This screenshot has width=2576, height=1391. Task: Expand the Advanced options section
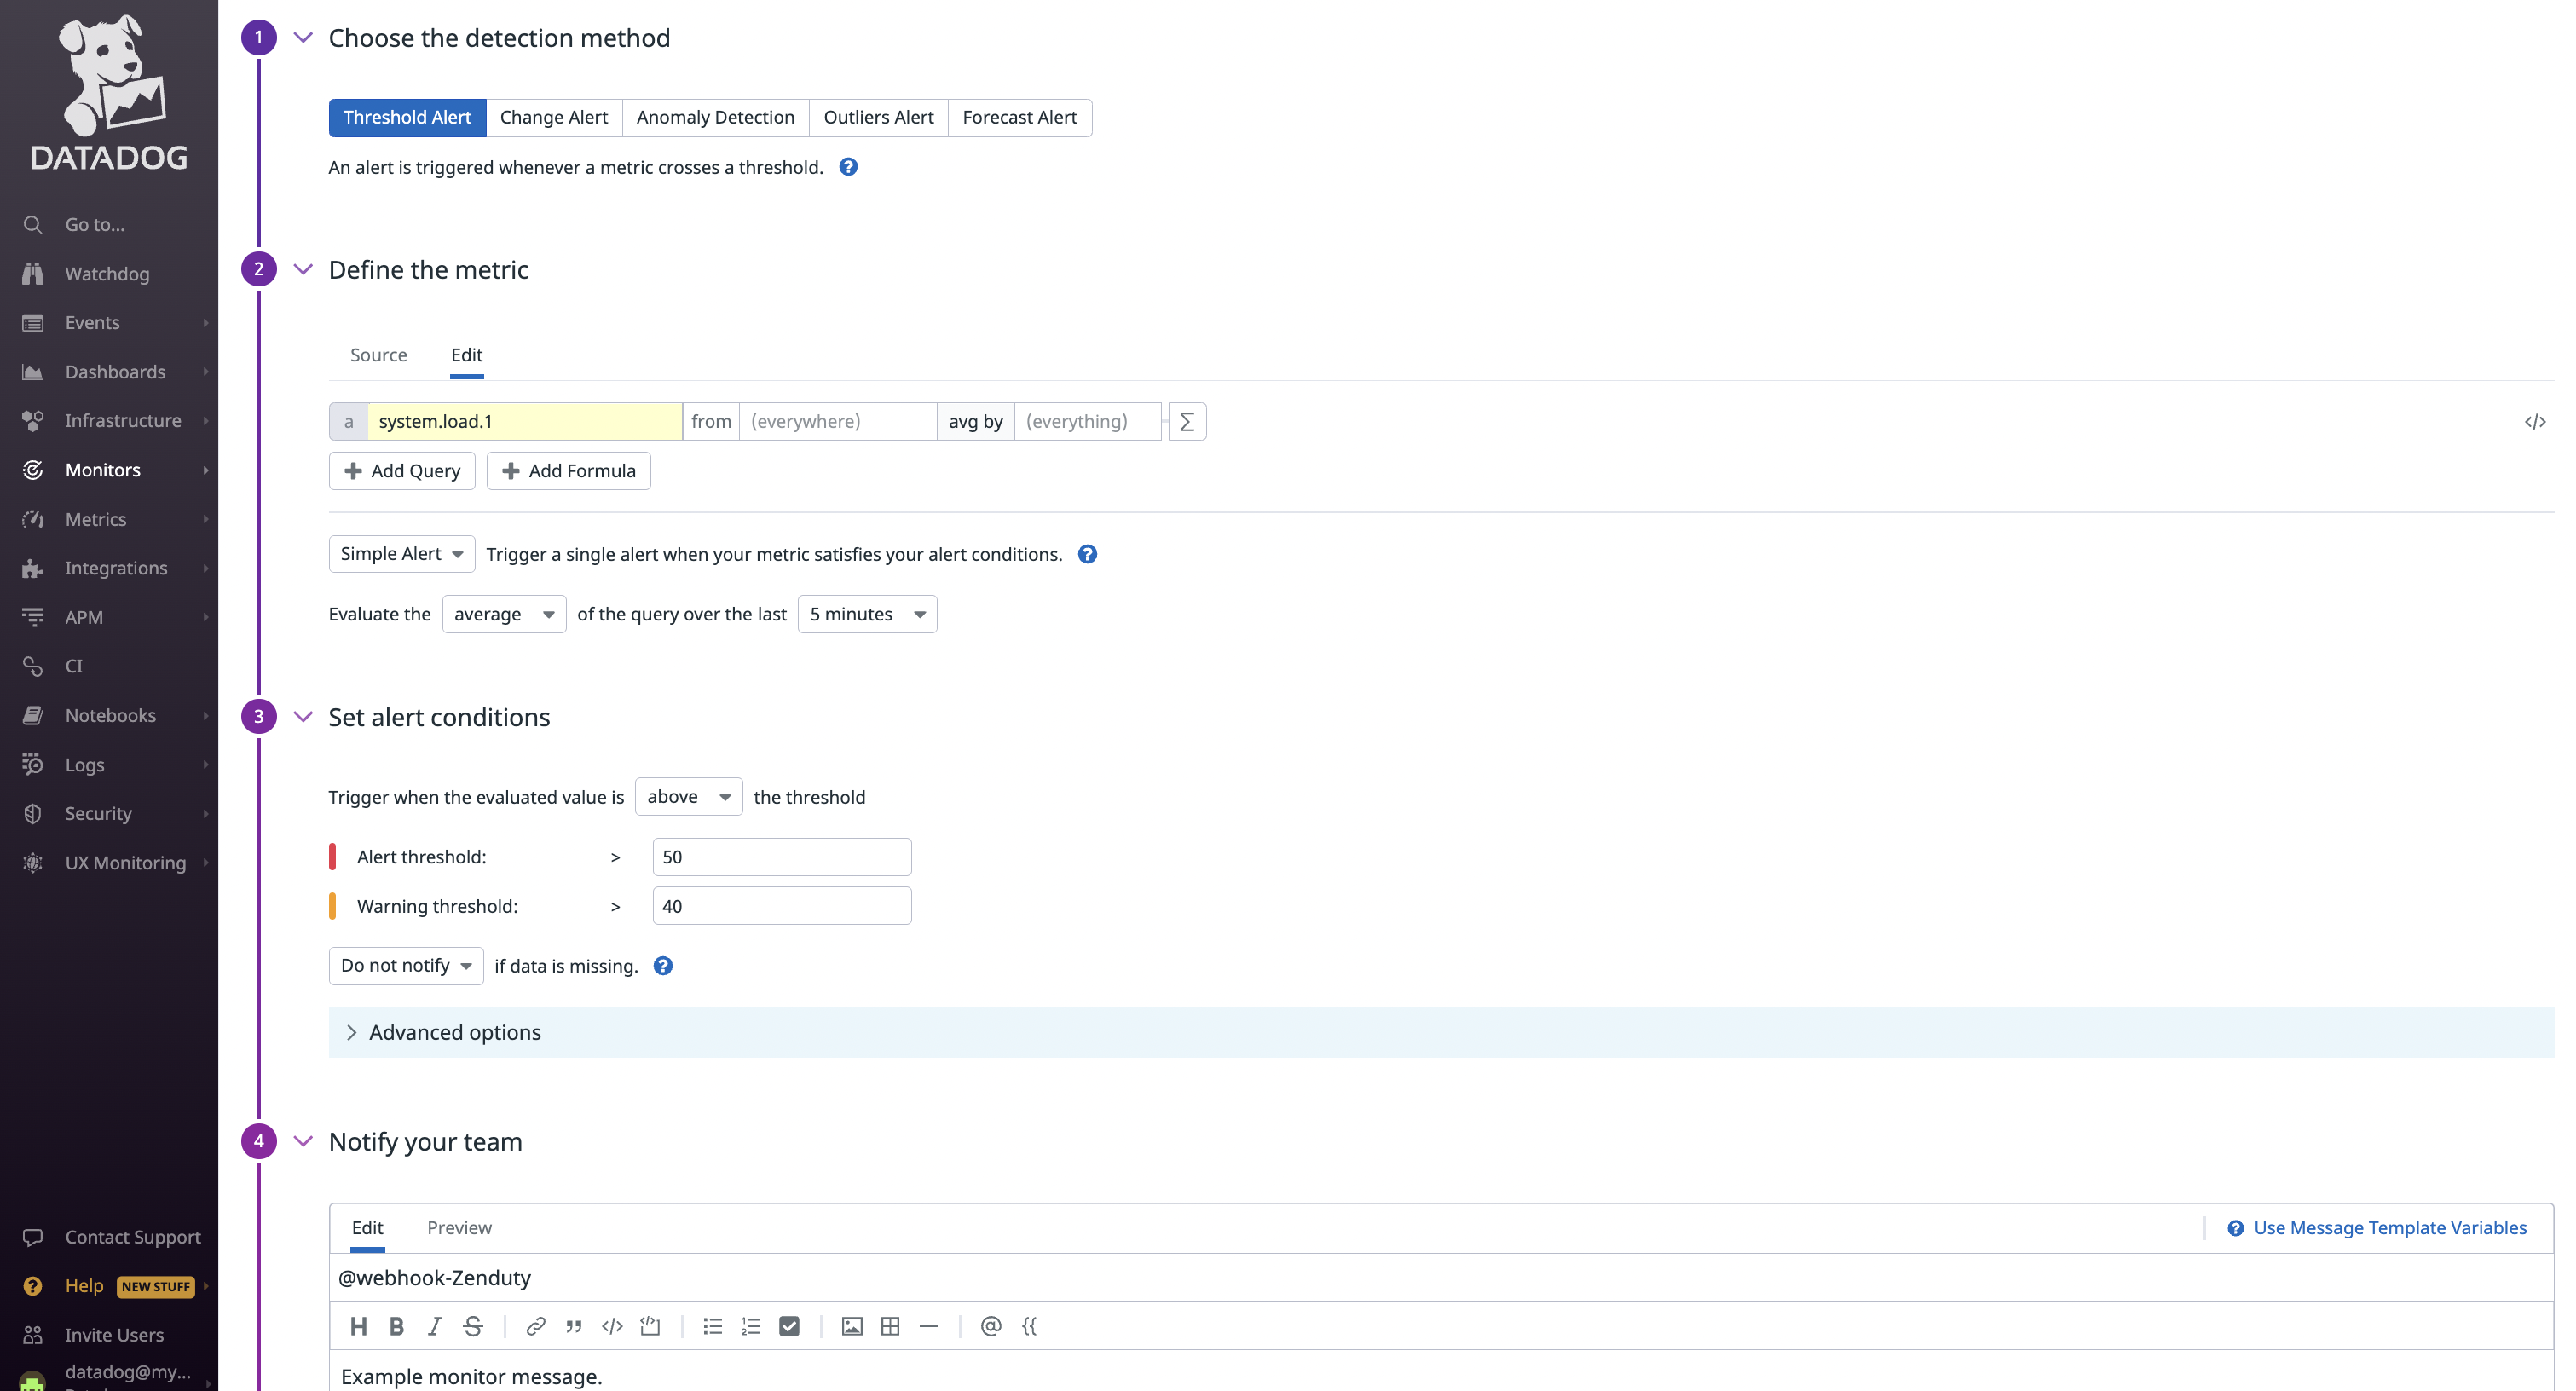coord(455,1032)
